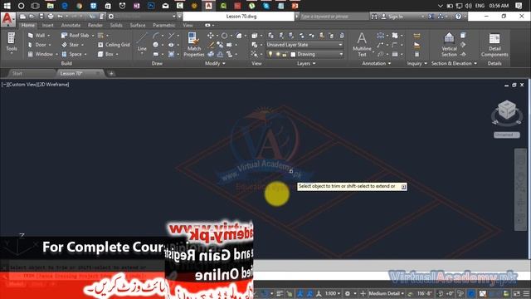Click the Undo arrow in quick access toolbar
The width and height of the screenshot is (531, 299).
click(61, 17)
